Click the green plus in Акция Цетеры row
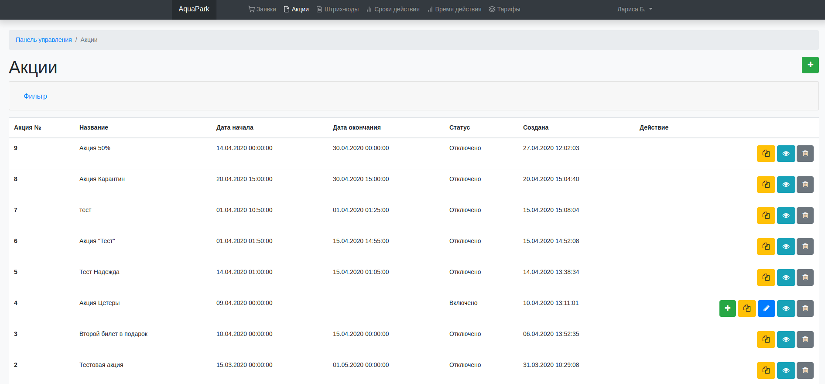The height and width of the screenshot is (384, 825). [x=727, y=309]
